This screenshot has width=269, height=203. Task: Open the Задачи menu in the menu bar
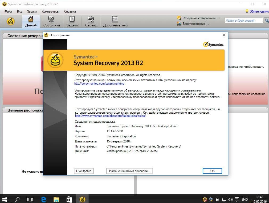(x=32, y=11)
